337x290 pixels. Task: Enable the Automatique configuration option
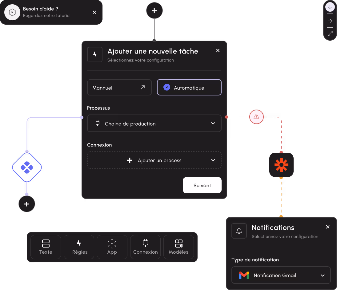coord(189,87)
